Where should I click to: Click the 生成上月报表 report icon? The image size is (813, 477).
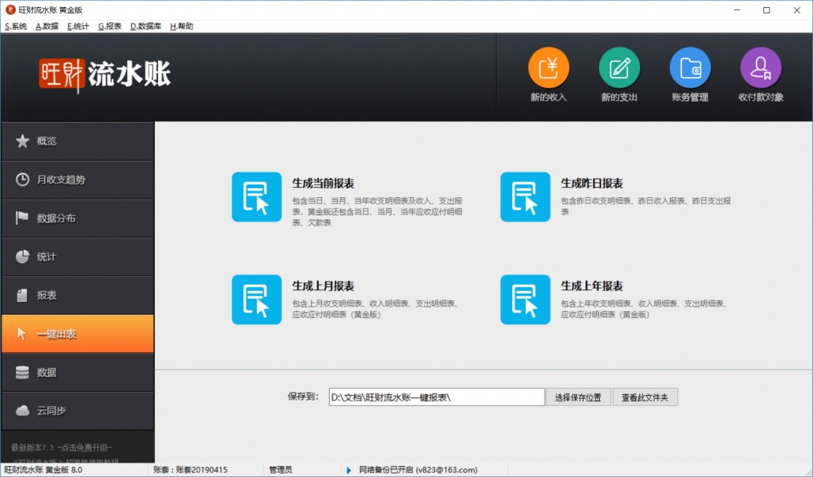click(257, 300)
